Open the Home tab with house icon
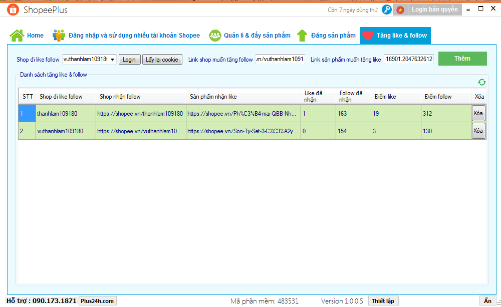The image size is (501, 307). point(27,36)
